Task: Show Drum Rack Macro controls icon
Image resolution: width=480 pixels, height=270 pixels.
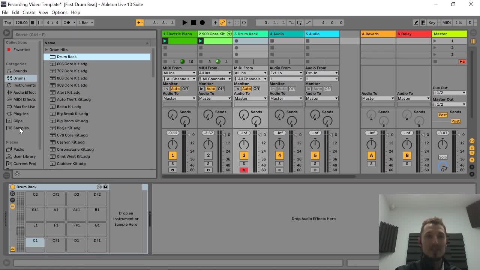Action: click(x=12, y=194)
